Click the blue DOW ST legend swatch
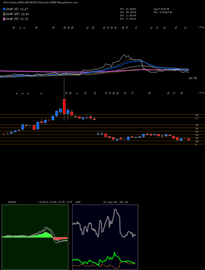This screenshot has height=270, width=205. pos(4,9)
